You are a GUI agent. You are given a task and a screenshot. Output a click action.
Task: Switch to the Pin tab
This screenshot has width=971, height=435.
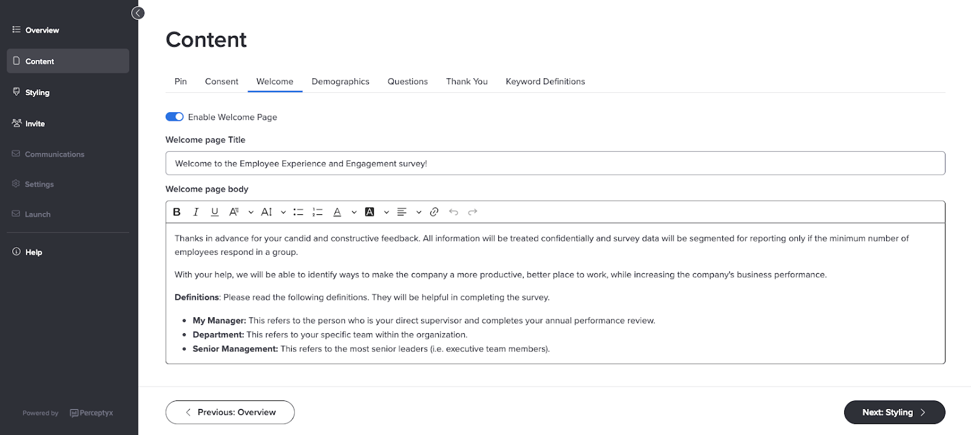click(x=181, y=81)
